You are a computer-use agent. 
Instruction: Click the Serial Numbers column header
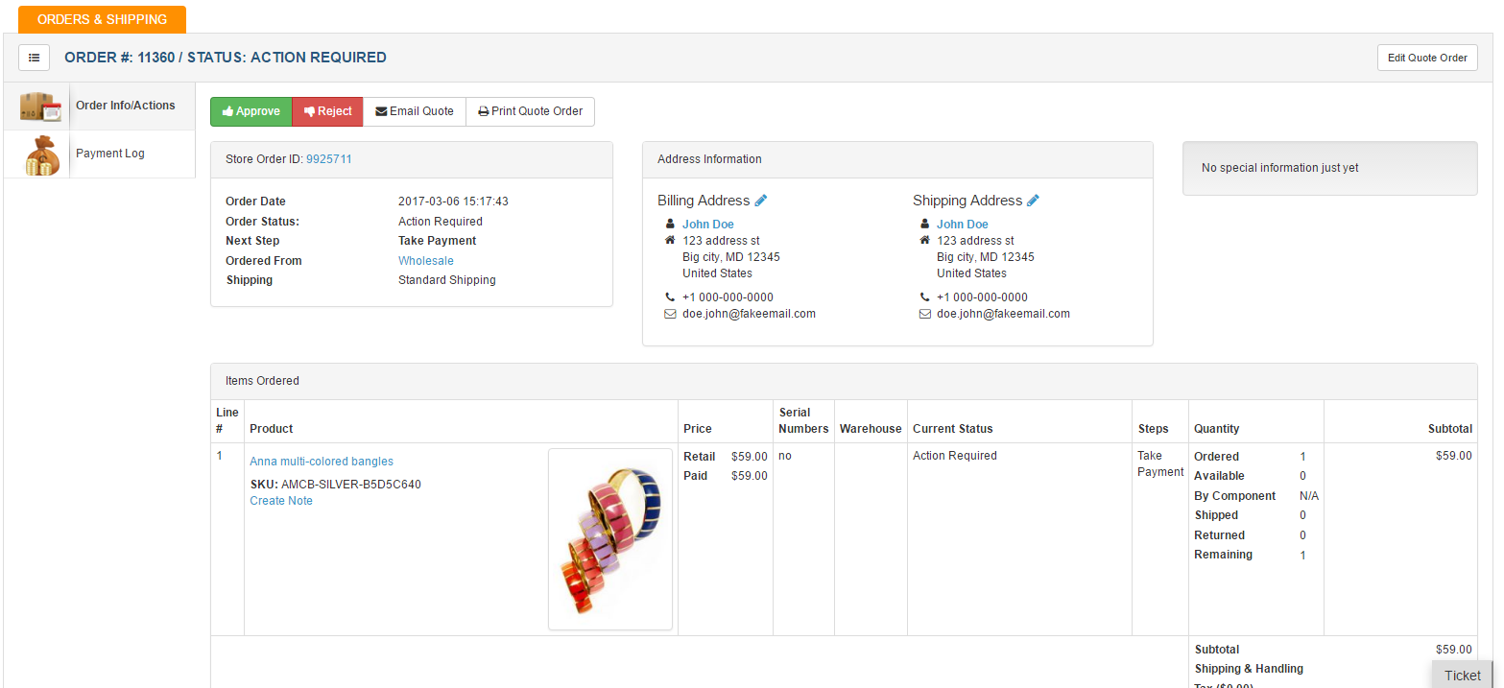[803, 420]
